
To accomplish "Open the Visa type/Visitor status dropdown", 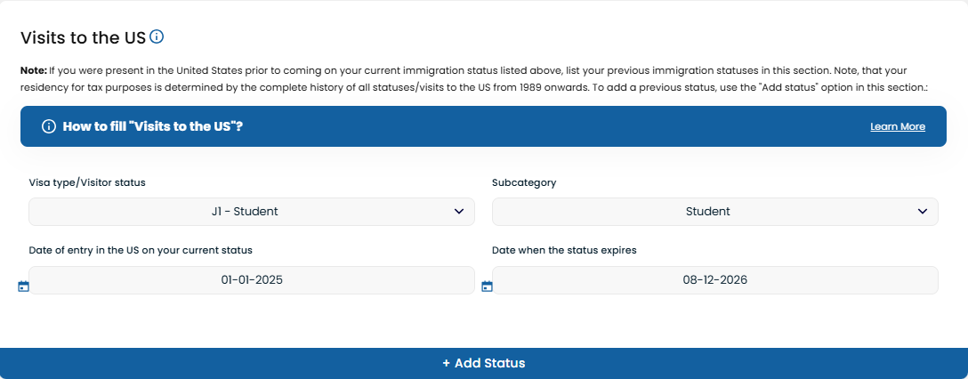I will tap(252, 212).
